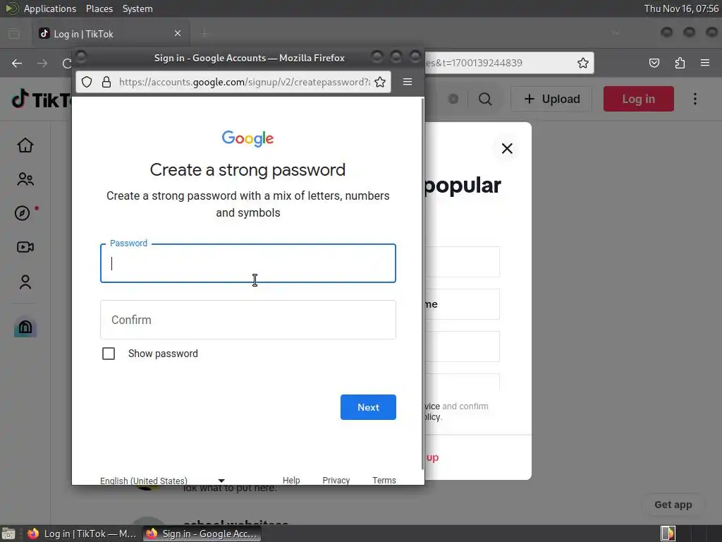This screenshot has width=722, height=542.
Task: Open the System menu
Action: [x=137, y=8]
